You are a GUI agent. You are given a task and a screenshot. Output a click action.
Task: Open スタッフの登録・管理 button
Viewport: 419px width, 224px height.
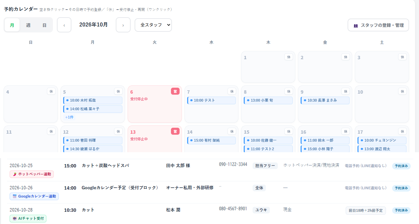[378, 25]
